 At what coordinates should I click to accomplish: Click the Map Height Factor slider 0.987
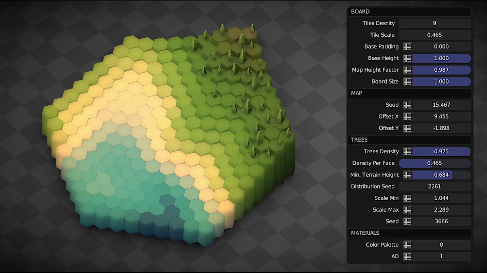pos(442,70)
